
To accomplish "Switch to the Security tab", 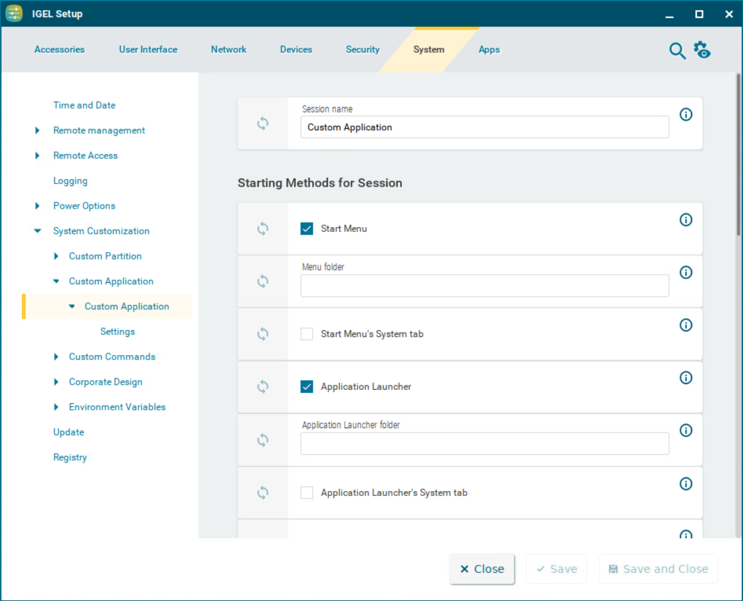I will tap(362, 49).
